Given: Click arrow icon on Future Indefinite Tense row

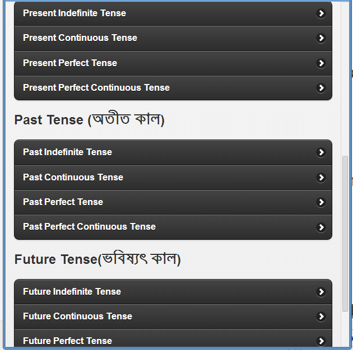Looking at the screenshot, I should click(x=321, y=292).
